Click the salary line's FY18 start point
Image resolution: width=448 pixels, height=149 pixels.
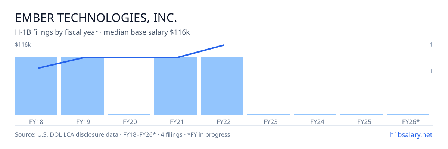(x=38, y=68)
